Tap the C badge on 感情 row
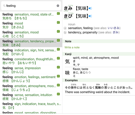The width and height of the screenshot is (135, 115). [x=58, y=76]
